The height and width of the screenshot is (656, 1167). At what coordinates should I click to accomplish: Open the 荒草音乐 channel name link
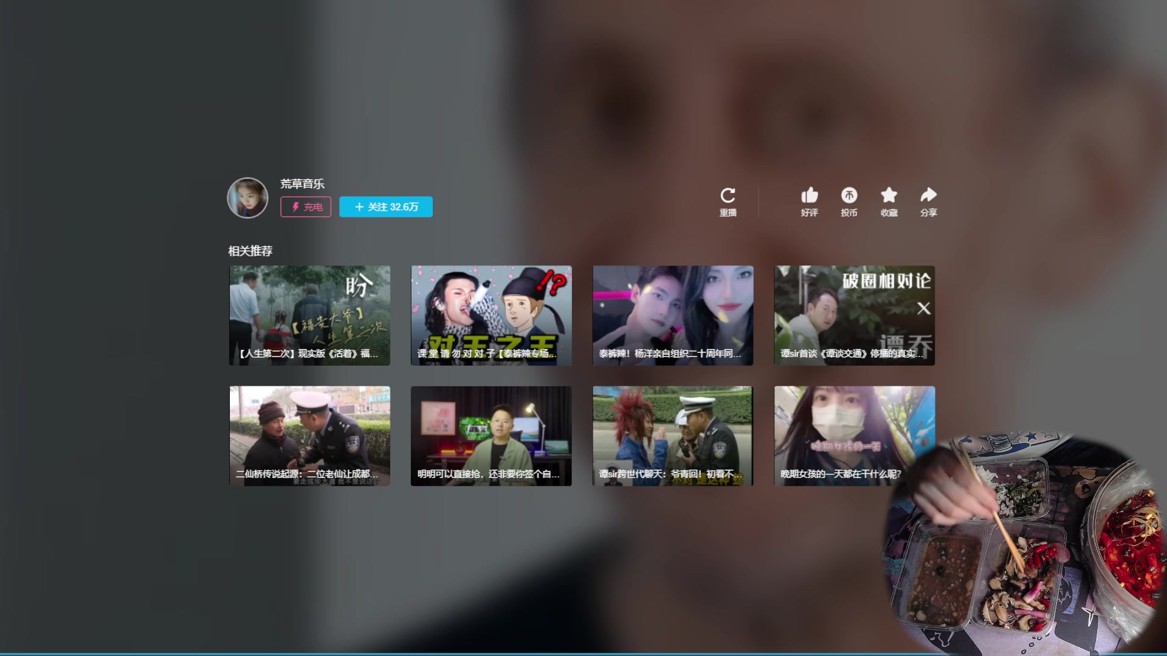pos(302,184)
